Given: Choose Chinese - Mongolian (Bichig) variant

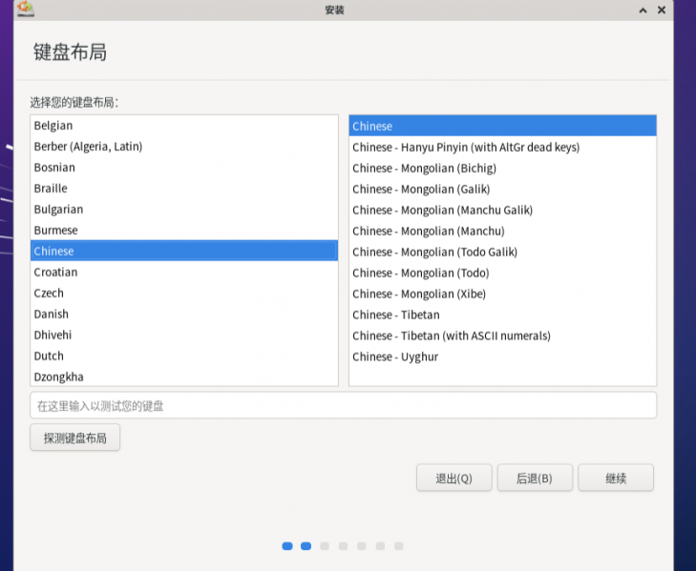Looking at the screenshot, I should 424,168.
